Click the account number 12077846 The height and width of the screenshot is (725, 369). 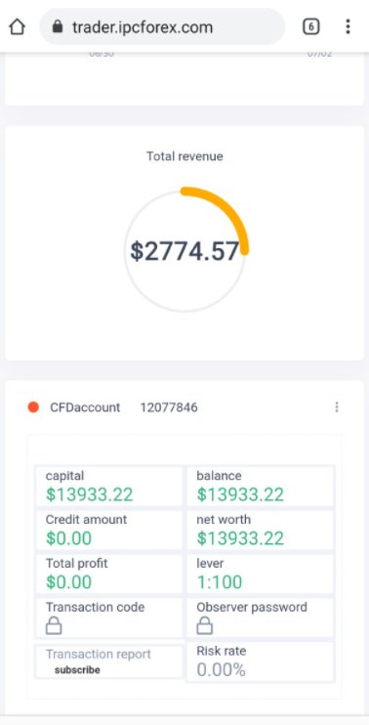click(x=169, y=407)
